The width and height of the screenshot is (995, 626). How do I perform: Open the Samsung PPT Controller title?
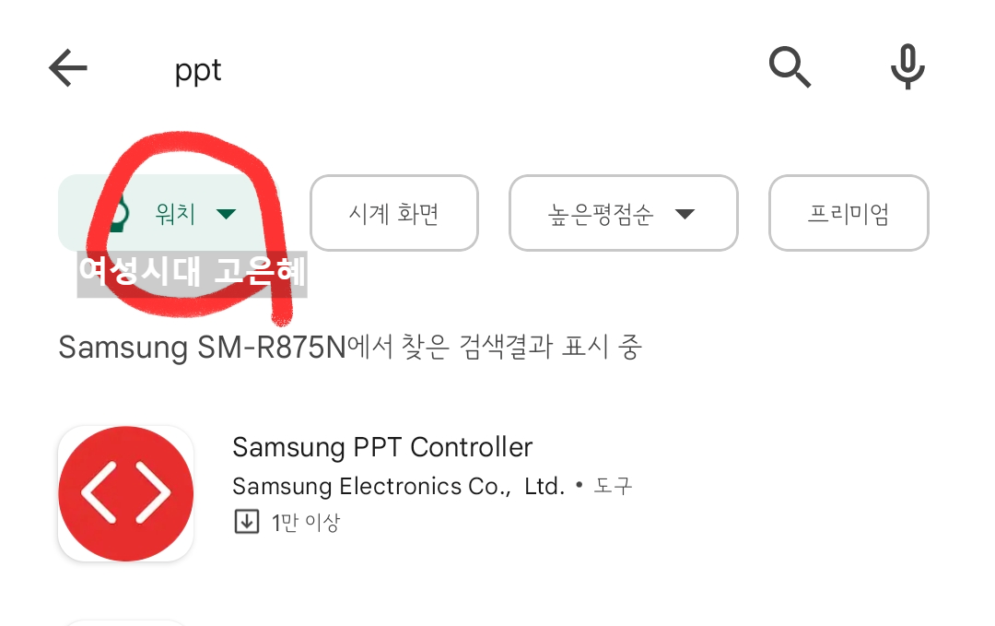click(x=382, y=447)
